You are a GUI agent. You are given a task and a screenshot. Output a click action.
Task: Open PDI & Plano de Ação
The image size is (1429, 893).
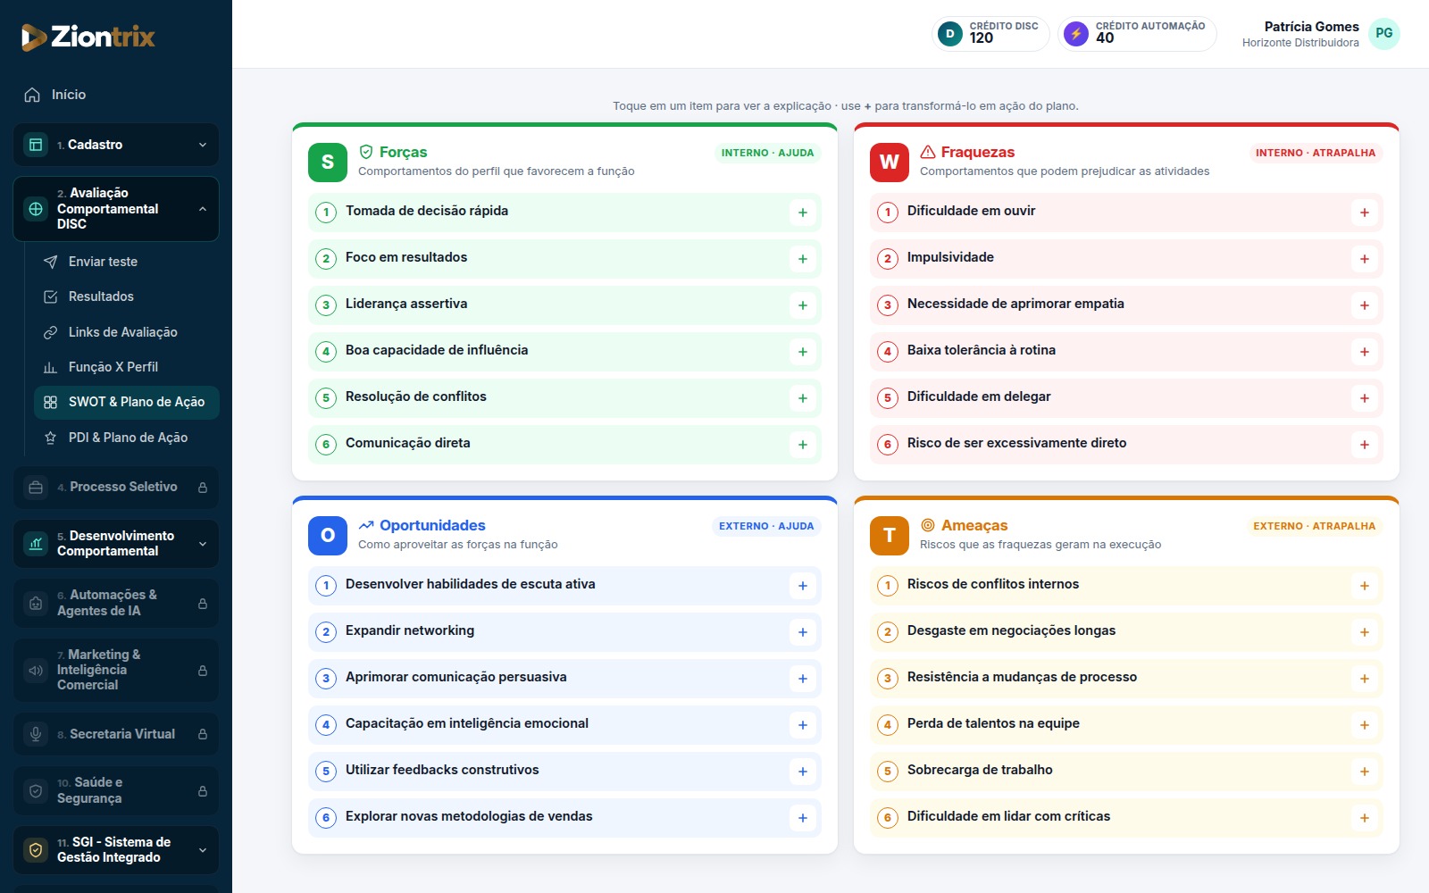click(x=127, y=438)
